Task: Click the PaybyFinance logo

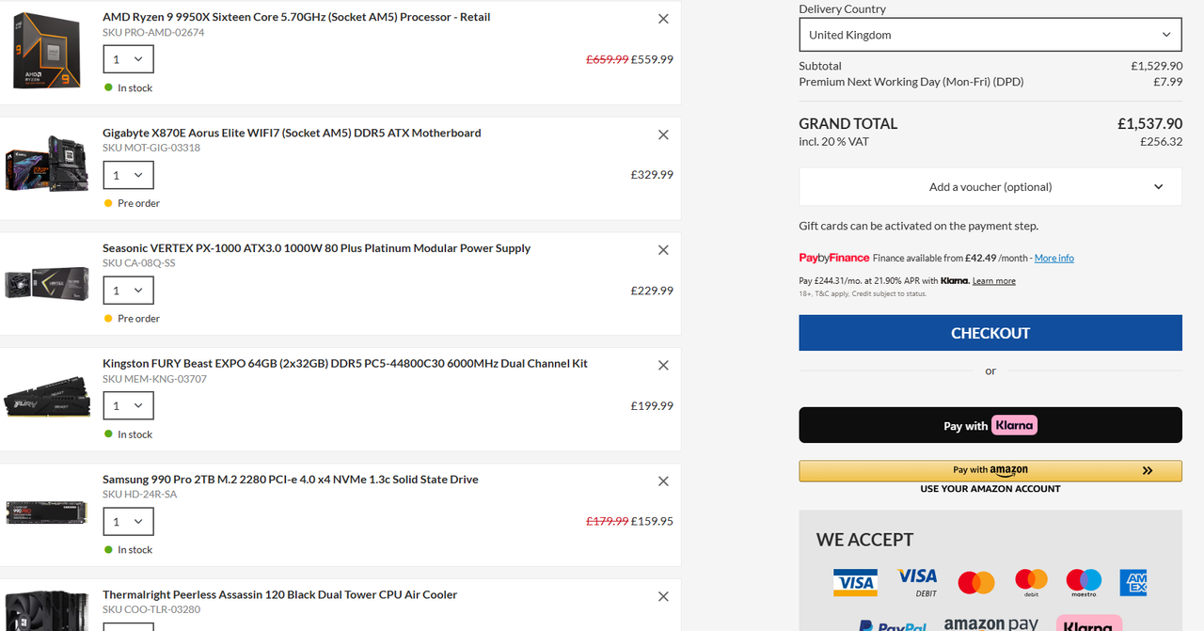Action: pos(834,258)
